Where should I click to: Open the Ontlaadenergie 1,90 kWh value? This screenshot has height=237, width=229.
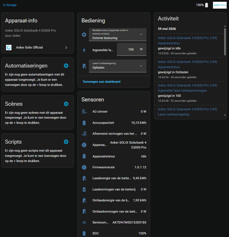click(139, 201)
